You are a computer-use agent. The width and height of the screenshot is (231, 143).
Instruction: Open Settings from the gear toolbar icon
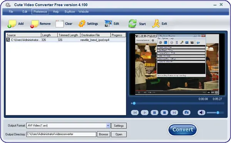(82, 24)
